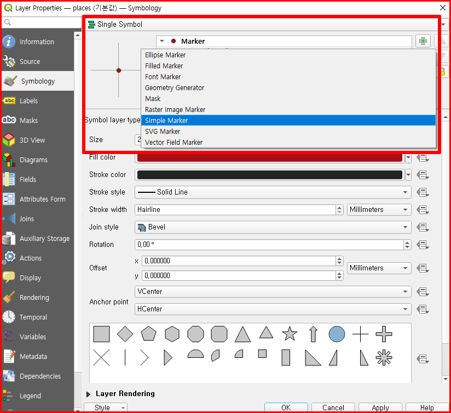Viewport: 451px width, 413px height.
Task: Collapse the Marker symbol tree node
Action: point(162,41)
